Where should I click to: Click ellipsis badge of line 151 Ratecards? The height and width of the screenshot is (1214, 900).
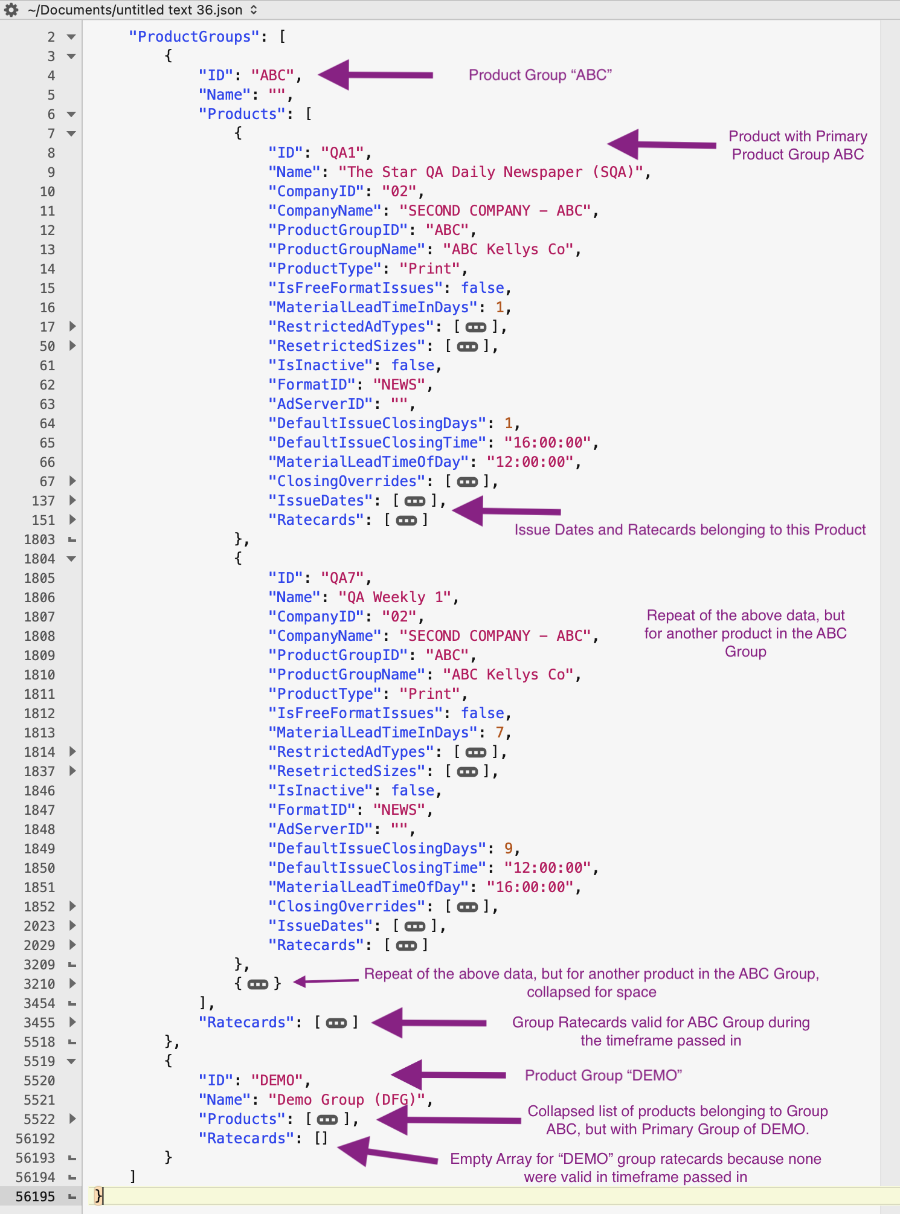pos(406,521)
